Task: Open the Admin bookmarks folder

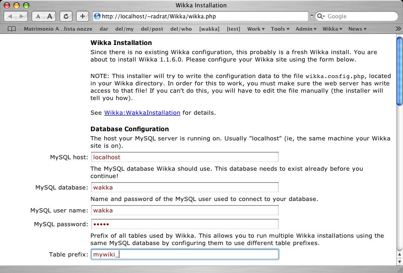Action: pos(306,29)
